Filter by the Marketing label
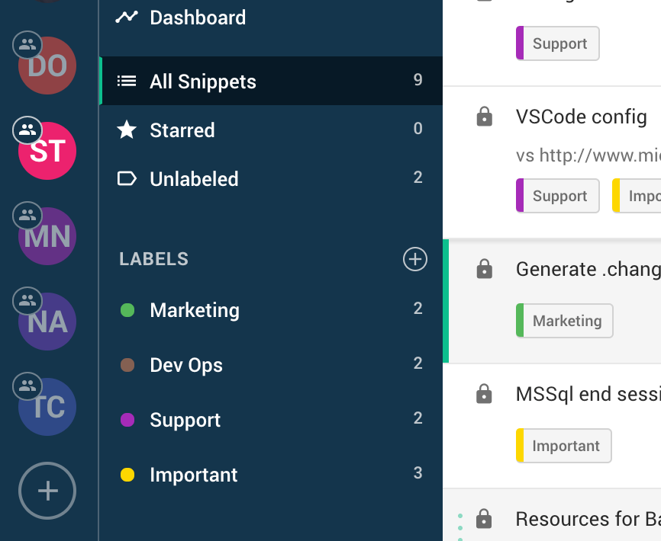Screen dimensions: 661x541 [194, 310]
